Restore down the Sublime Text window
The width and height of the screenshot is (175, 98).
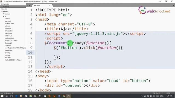click(166, 1)
